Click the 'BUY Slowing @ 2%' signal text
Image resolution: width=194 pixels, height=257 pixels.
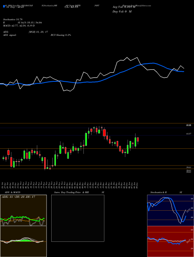(61, 35)
